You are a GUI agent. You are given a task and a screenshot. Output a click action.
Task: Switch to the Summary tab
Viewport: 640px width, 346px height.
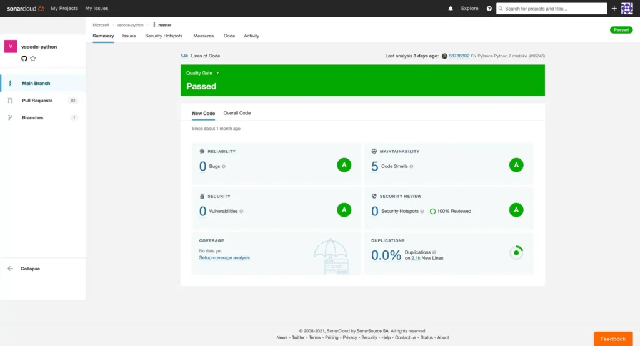103,36
